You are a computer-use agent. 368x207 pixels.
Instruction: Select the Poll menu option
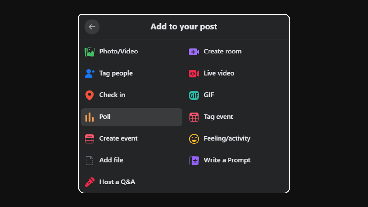click(x=132, y=117)
